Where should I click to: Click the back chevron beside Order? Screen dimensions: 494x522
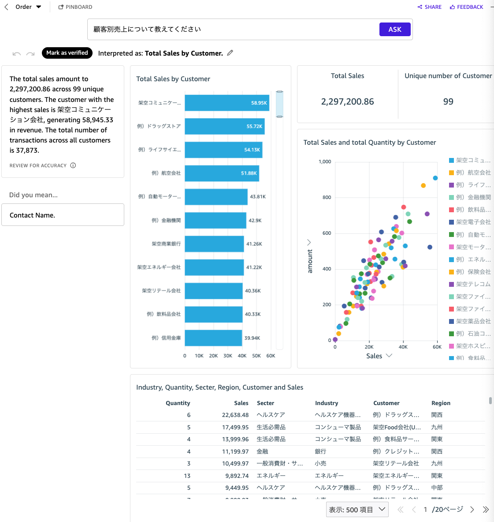tap(5, 7)
